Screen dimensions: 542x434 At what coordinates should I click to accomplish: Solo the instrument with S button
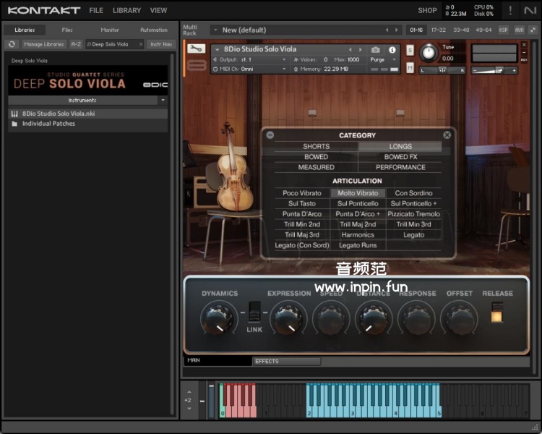click(x=410, y=50)
